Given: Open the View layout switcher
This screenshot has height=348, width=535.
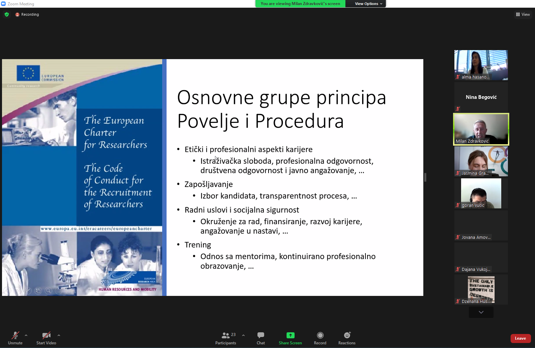Looking at the screenshot, I should [x=523, y=14].
